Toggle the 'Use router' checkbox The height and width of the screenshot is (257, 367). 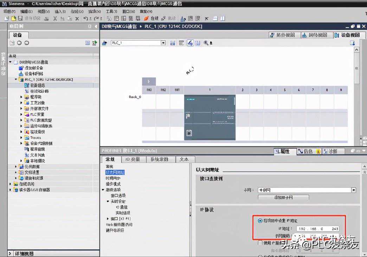tap(260, 243)
